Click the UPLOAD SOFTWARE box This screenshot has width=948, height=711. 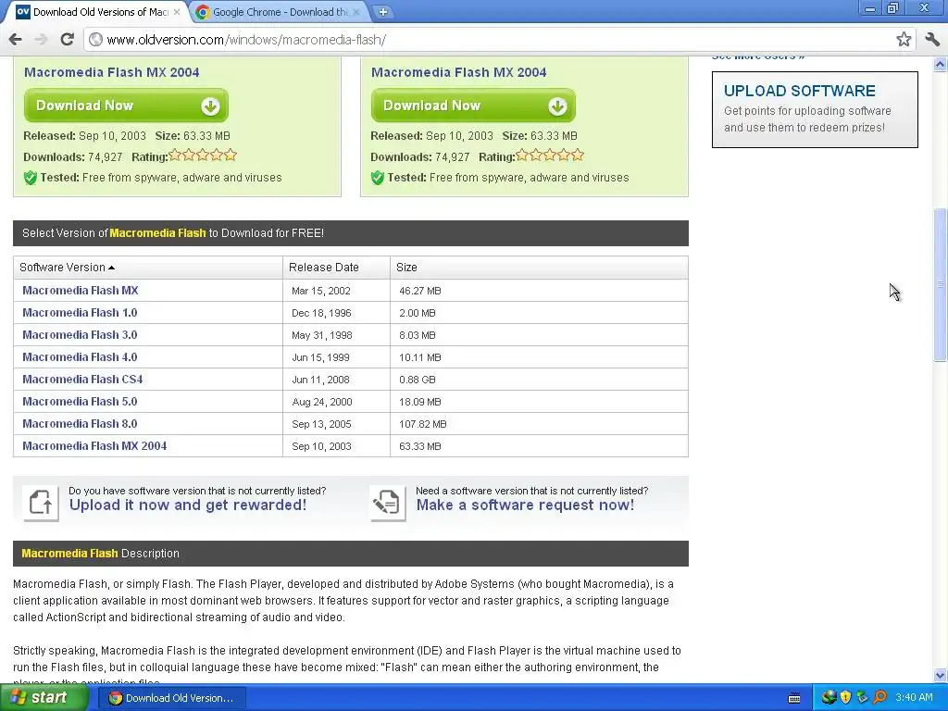click(x=815, y=109)
